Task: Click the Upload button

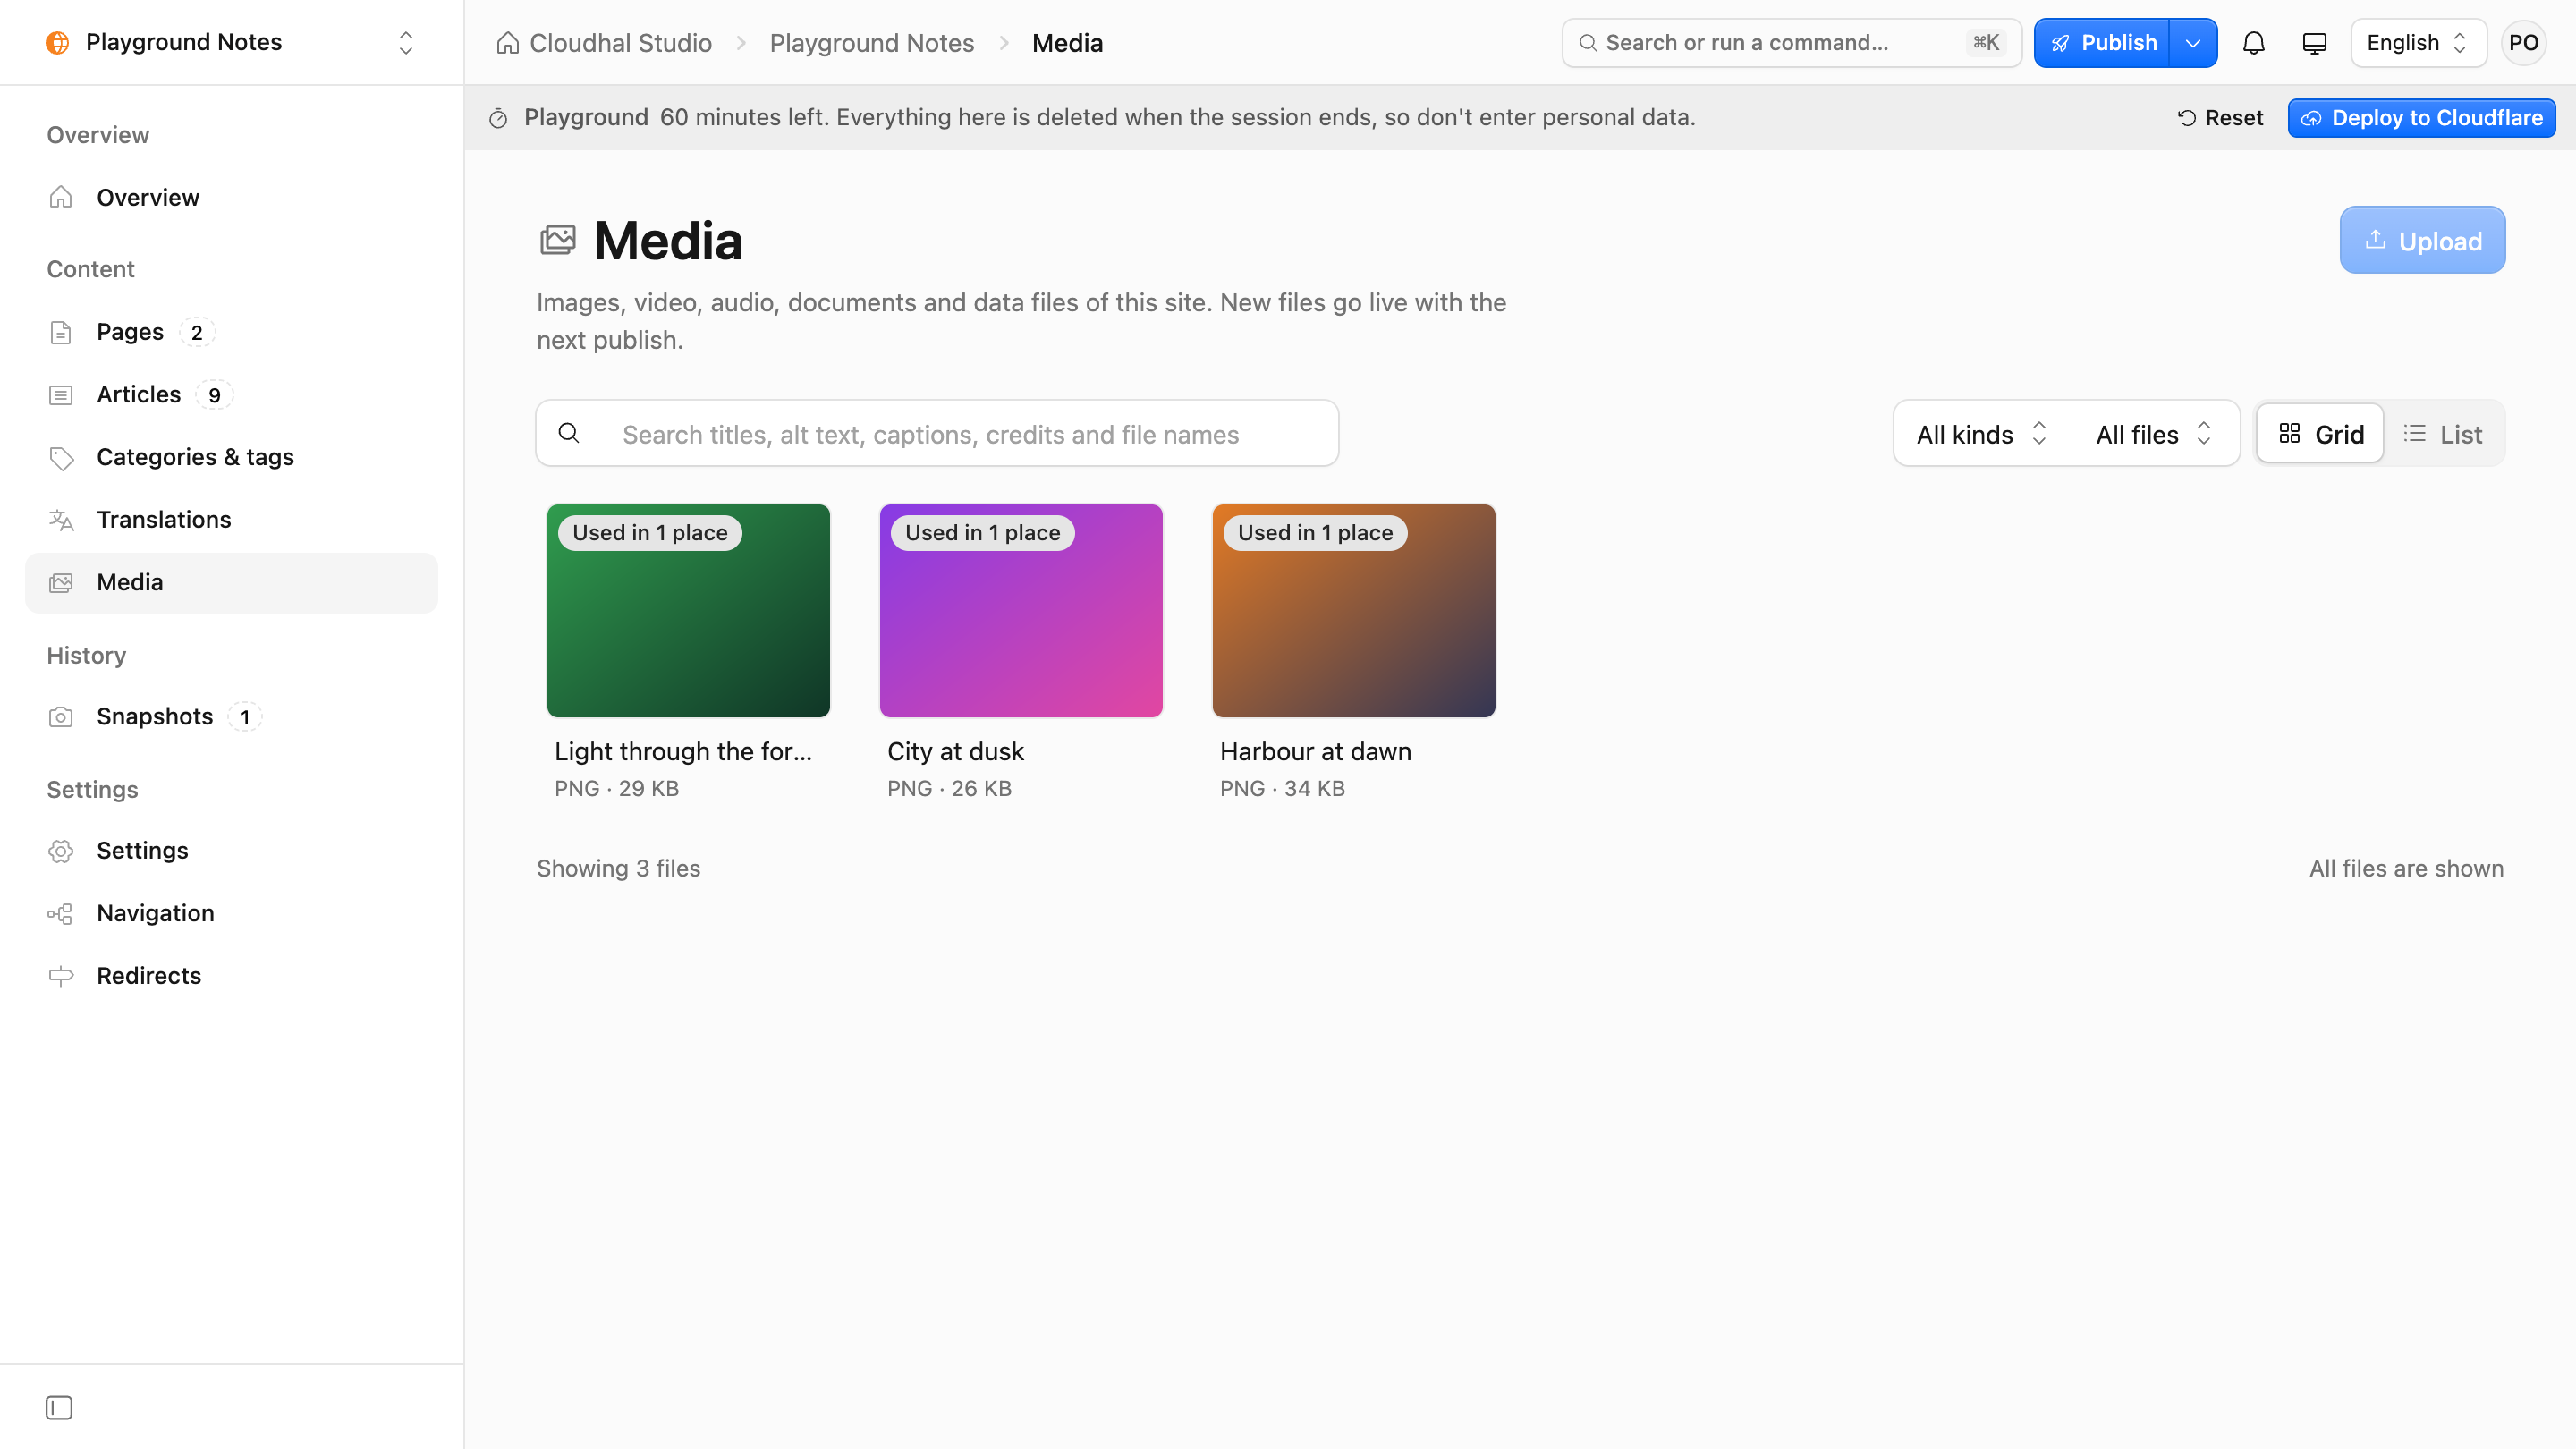Action: [x=2422, y=240]
